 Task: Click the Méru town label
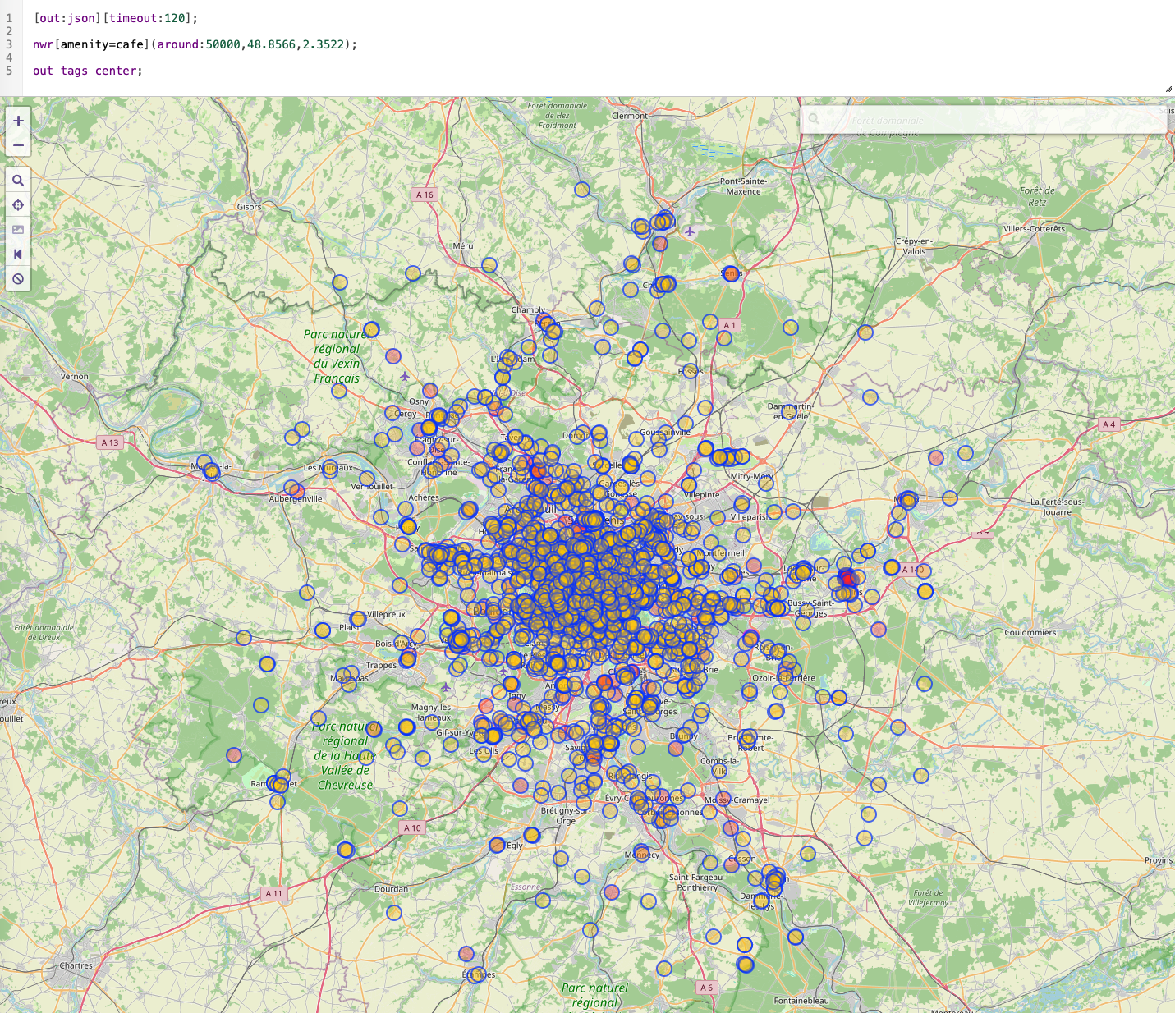point(463,246)
